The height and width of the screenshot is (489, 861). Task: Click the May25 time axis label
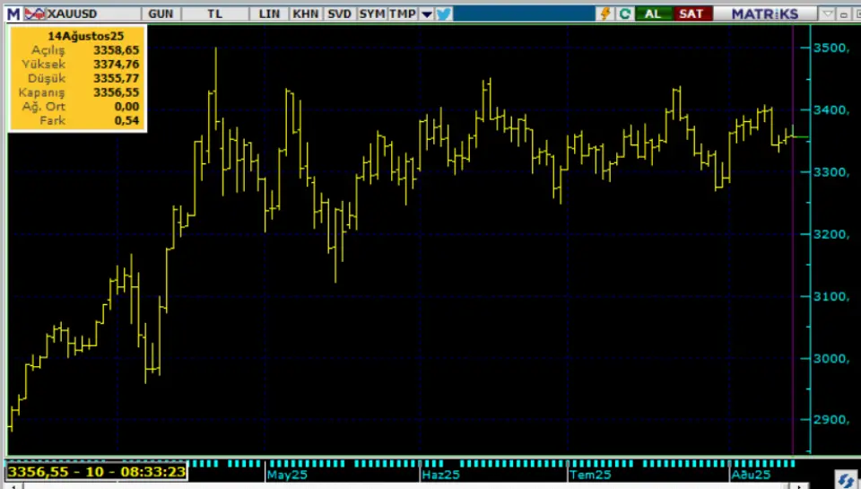coord(287,475)
